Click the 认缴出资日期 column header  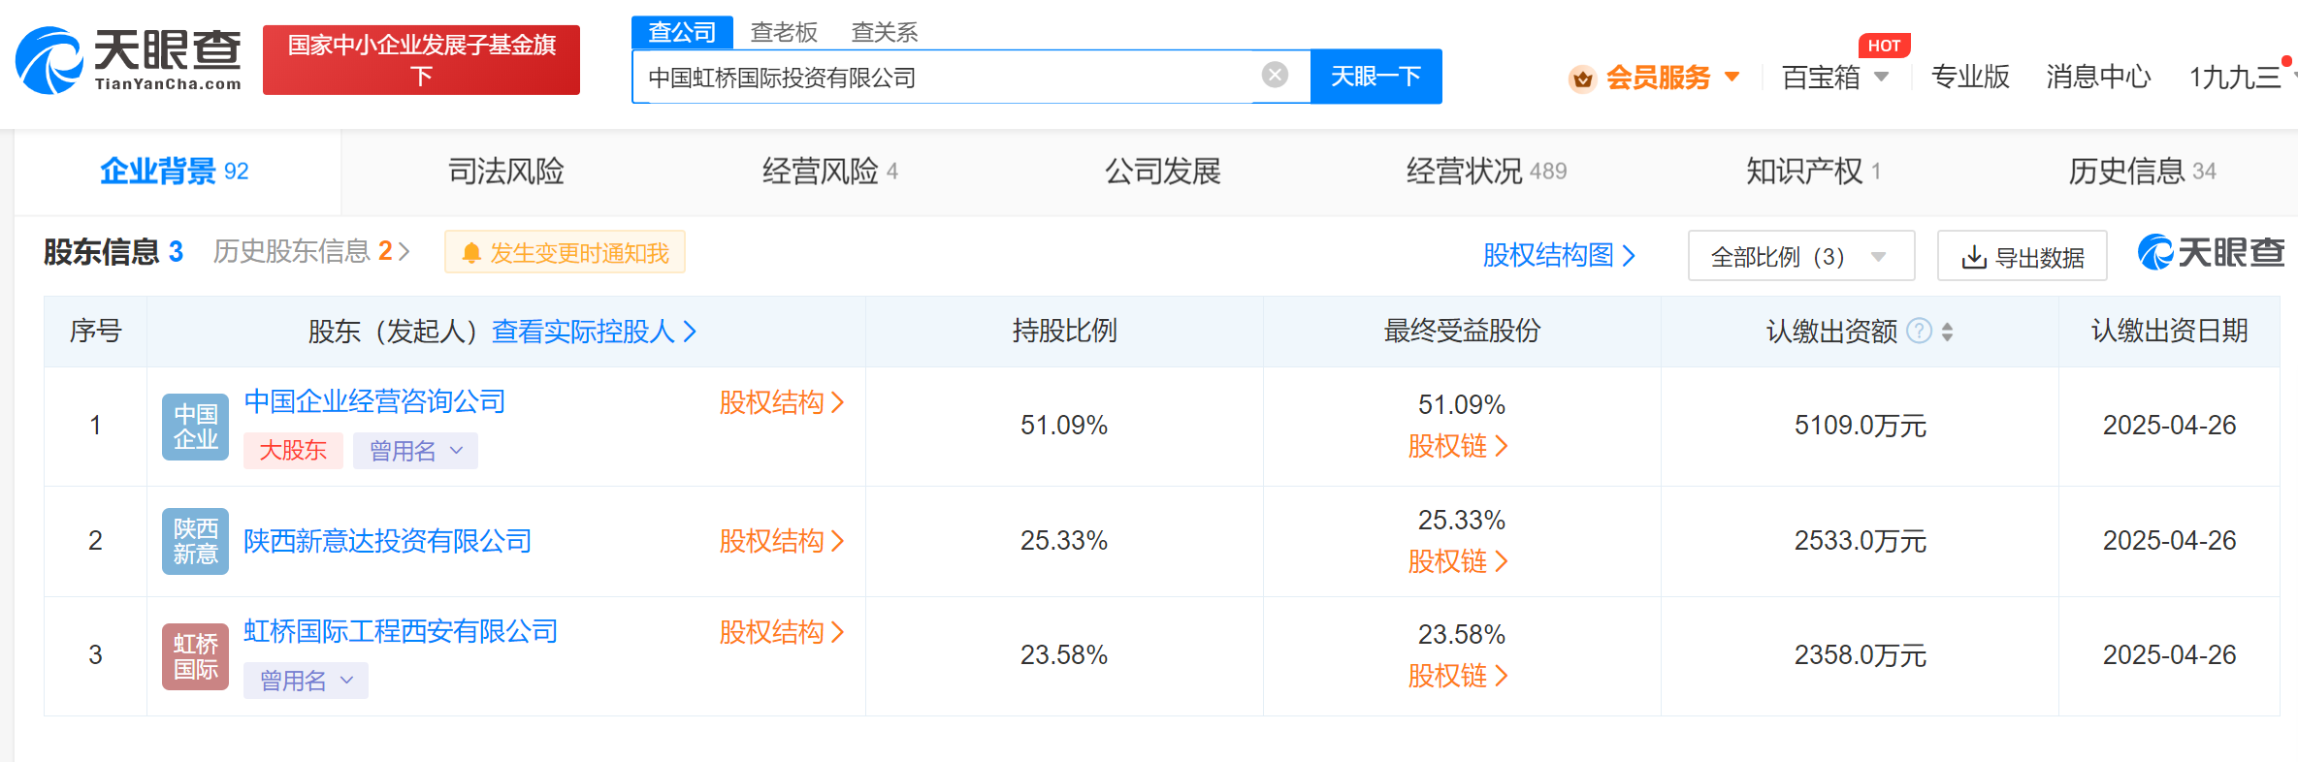click(2169, 332)
